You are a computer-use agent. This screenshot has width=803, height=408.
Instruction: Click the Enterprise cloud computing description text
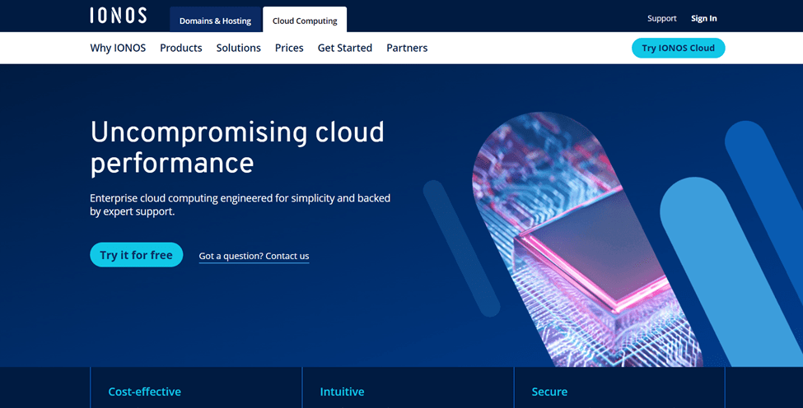coord(240,205)
